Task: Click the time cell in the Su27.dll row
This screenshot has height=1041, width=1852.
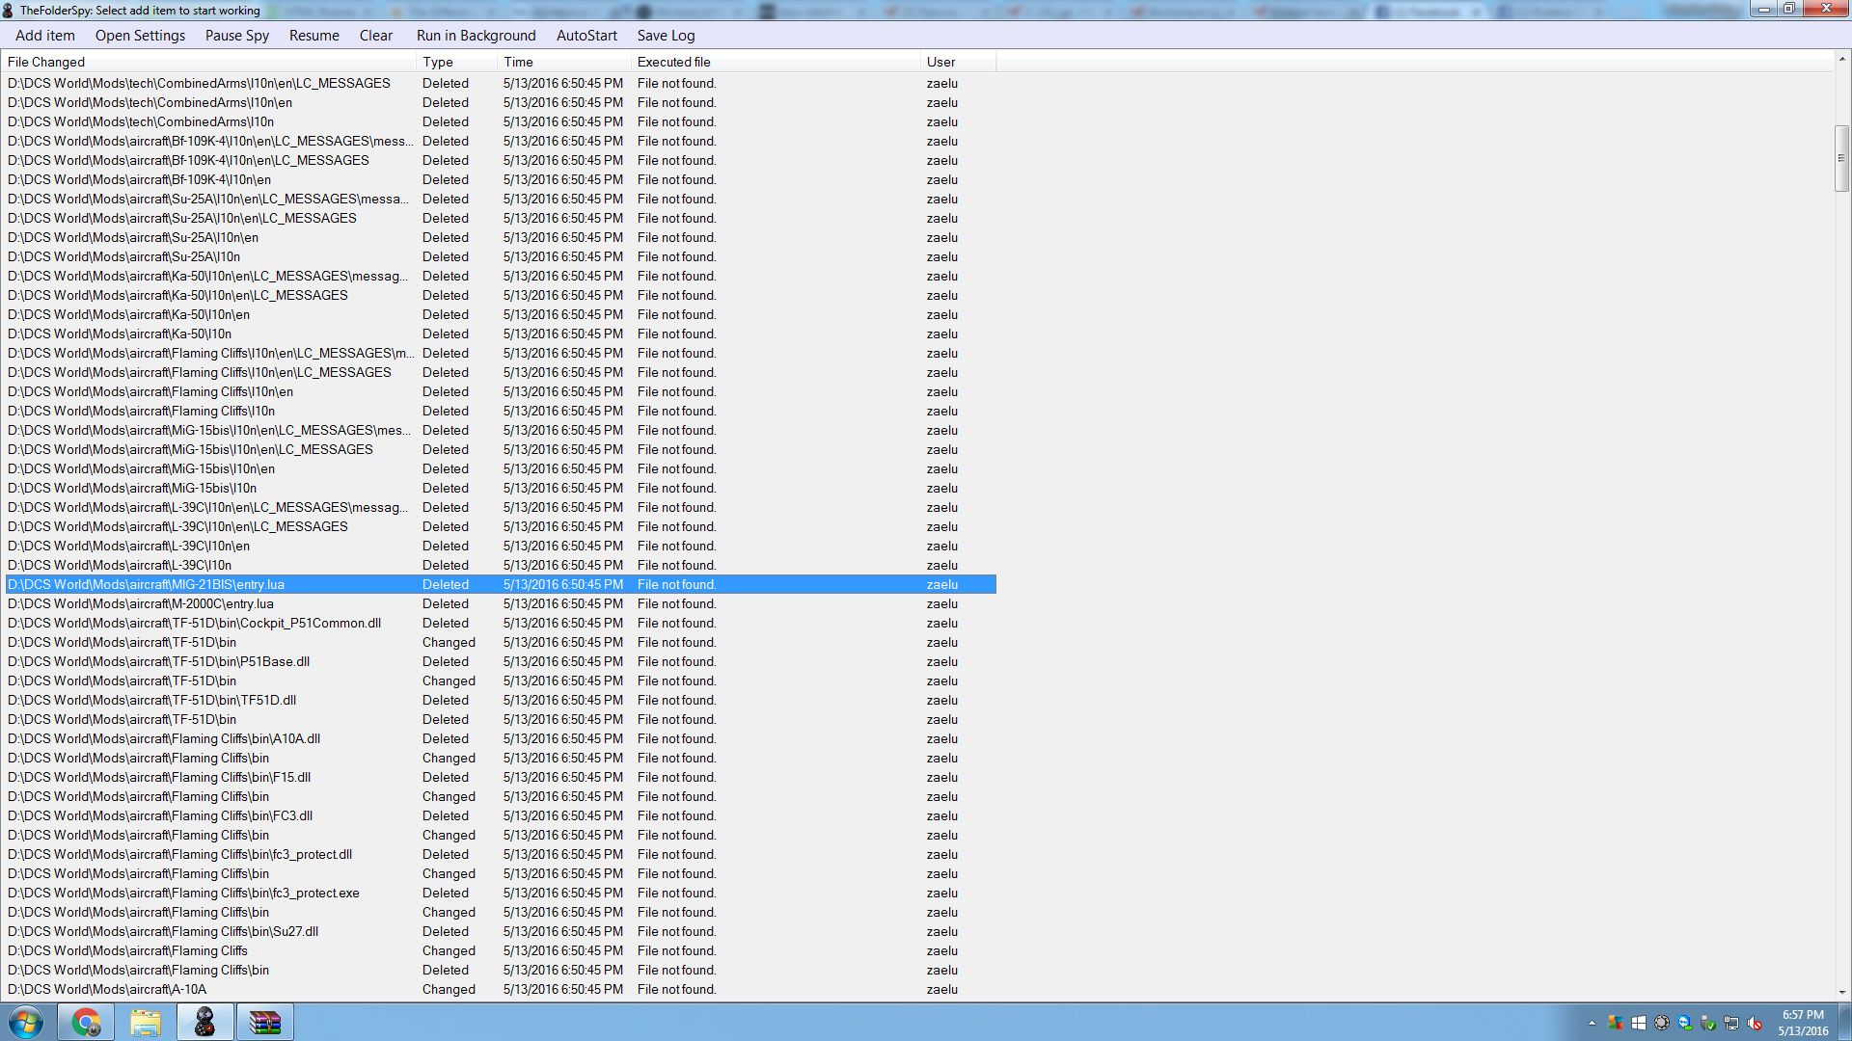Action: pyautogui.click(x=563, y=931)
